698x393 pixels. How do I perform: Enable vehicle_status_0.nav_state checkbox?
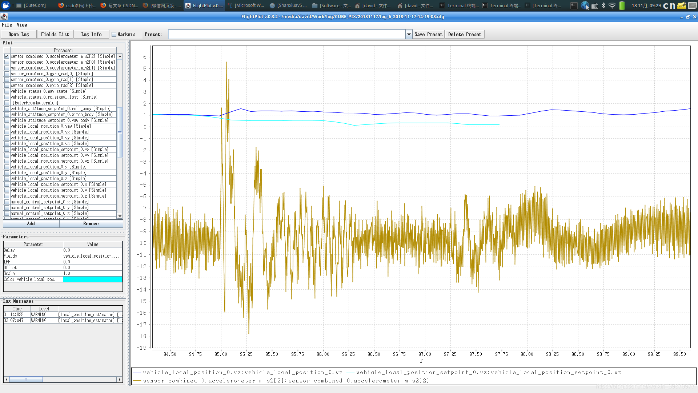[7, 91]
